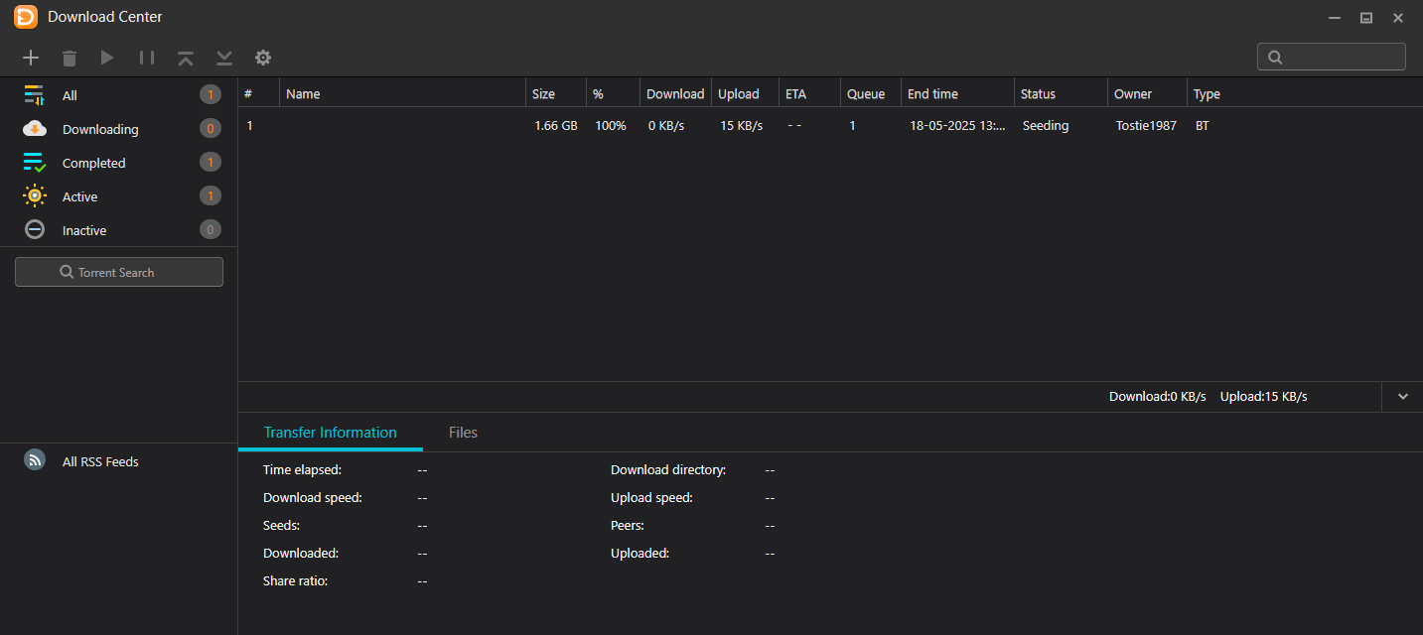Sort by the Name column header

[x=402, y=94]
